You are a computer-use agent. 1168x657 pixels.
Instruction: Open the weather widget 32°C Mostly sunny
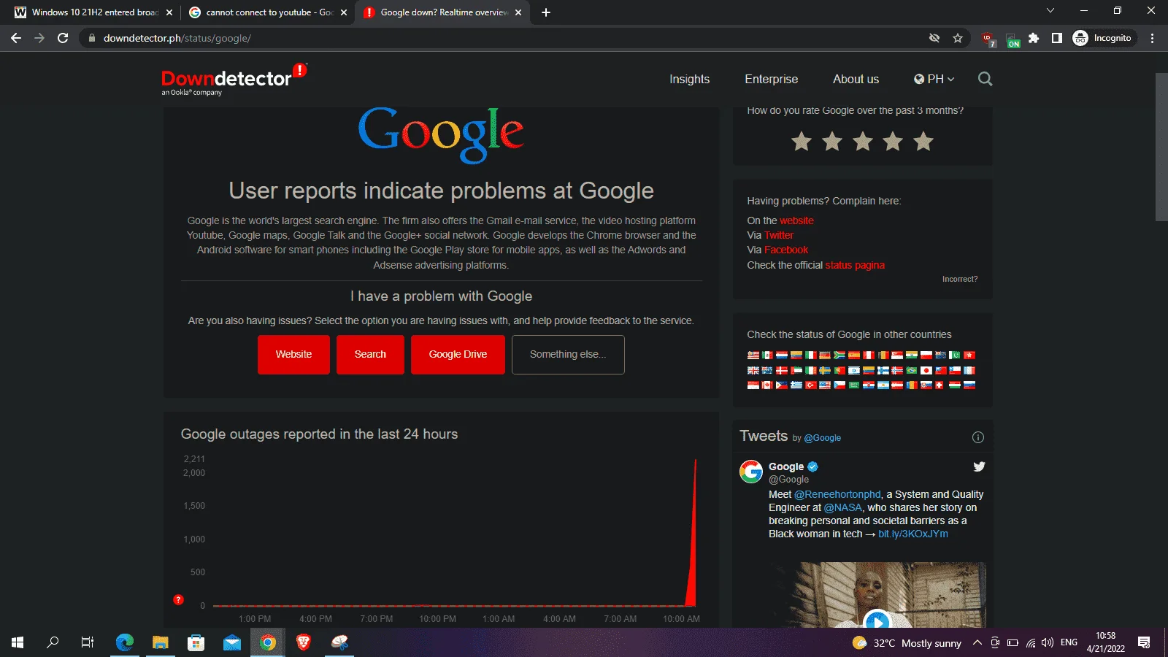pyautogui.click(x=907, y=643)
